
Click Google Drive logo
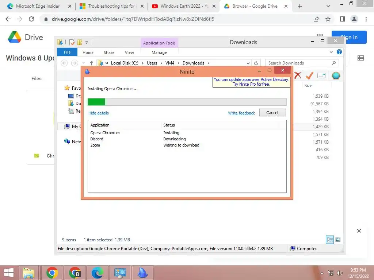26,37
